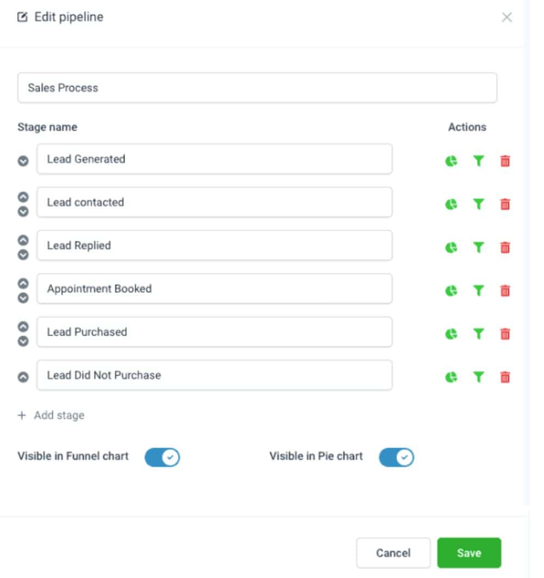Open pie chart settings for Appointment Booked stage
The height and width of the screenshot is (578, 544).
[452, 291]
